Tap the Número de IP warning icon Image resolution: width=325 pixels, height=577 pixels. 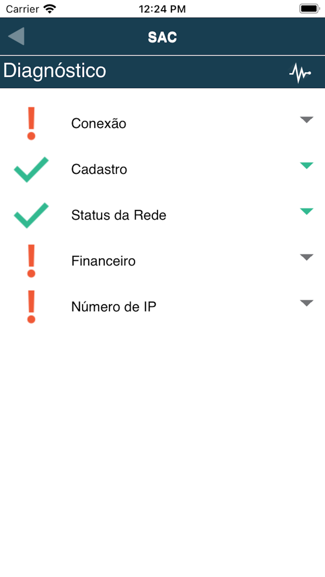tap(31, 307)
